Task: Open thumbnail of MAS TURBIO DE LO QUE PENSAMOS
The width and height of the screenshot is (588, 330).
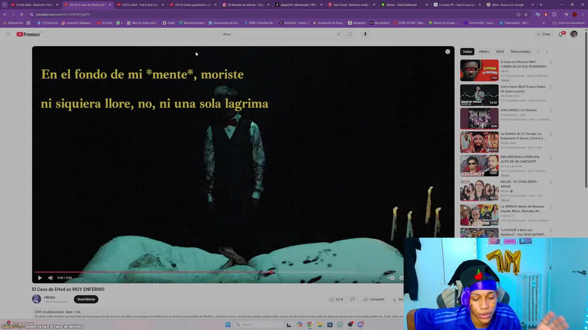Action: point(479,71)
